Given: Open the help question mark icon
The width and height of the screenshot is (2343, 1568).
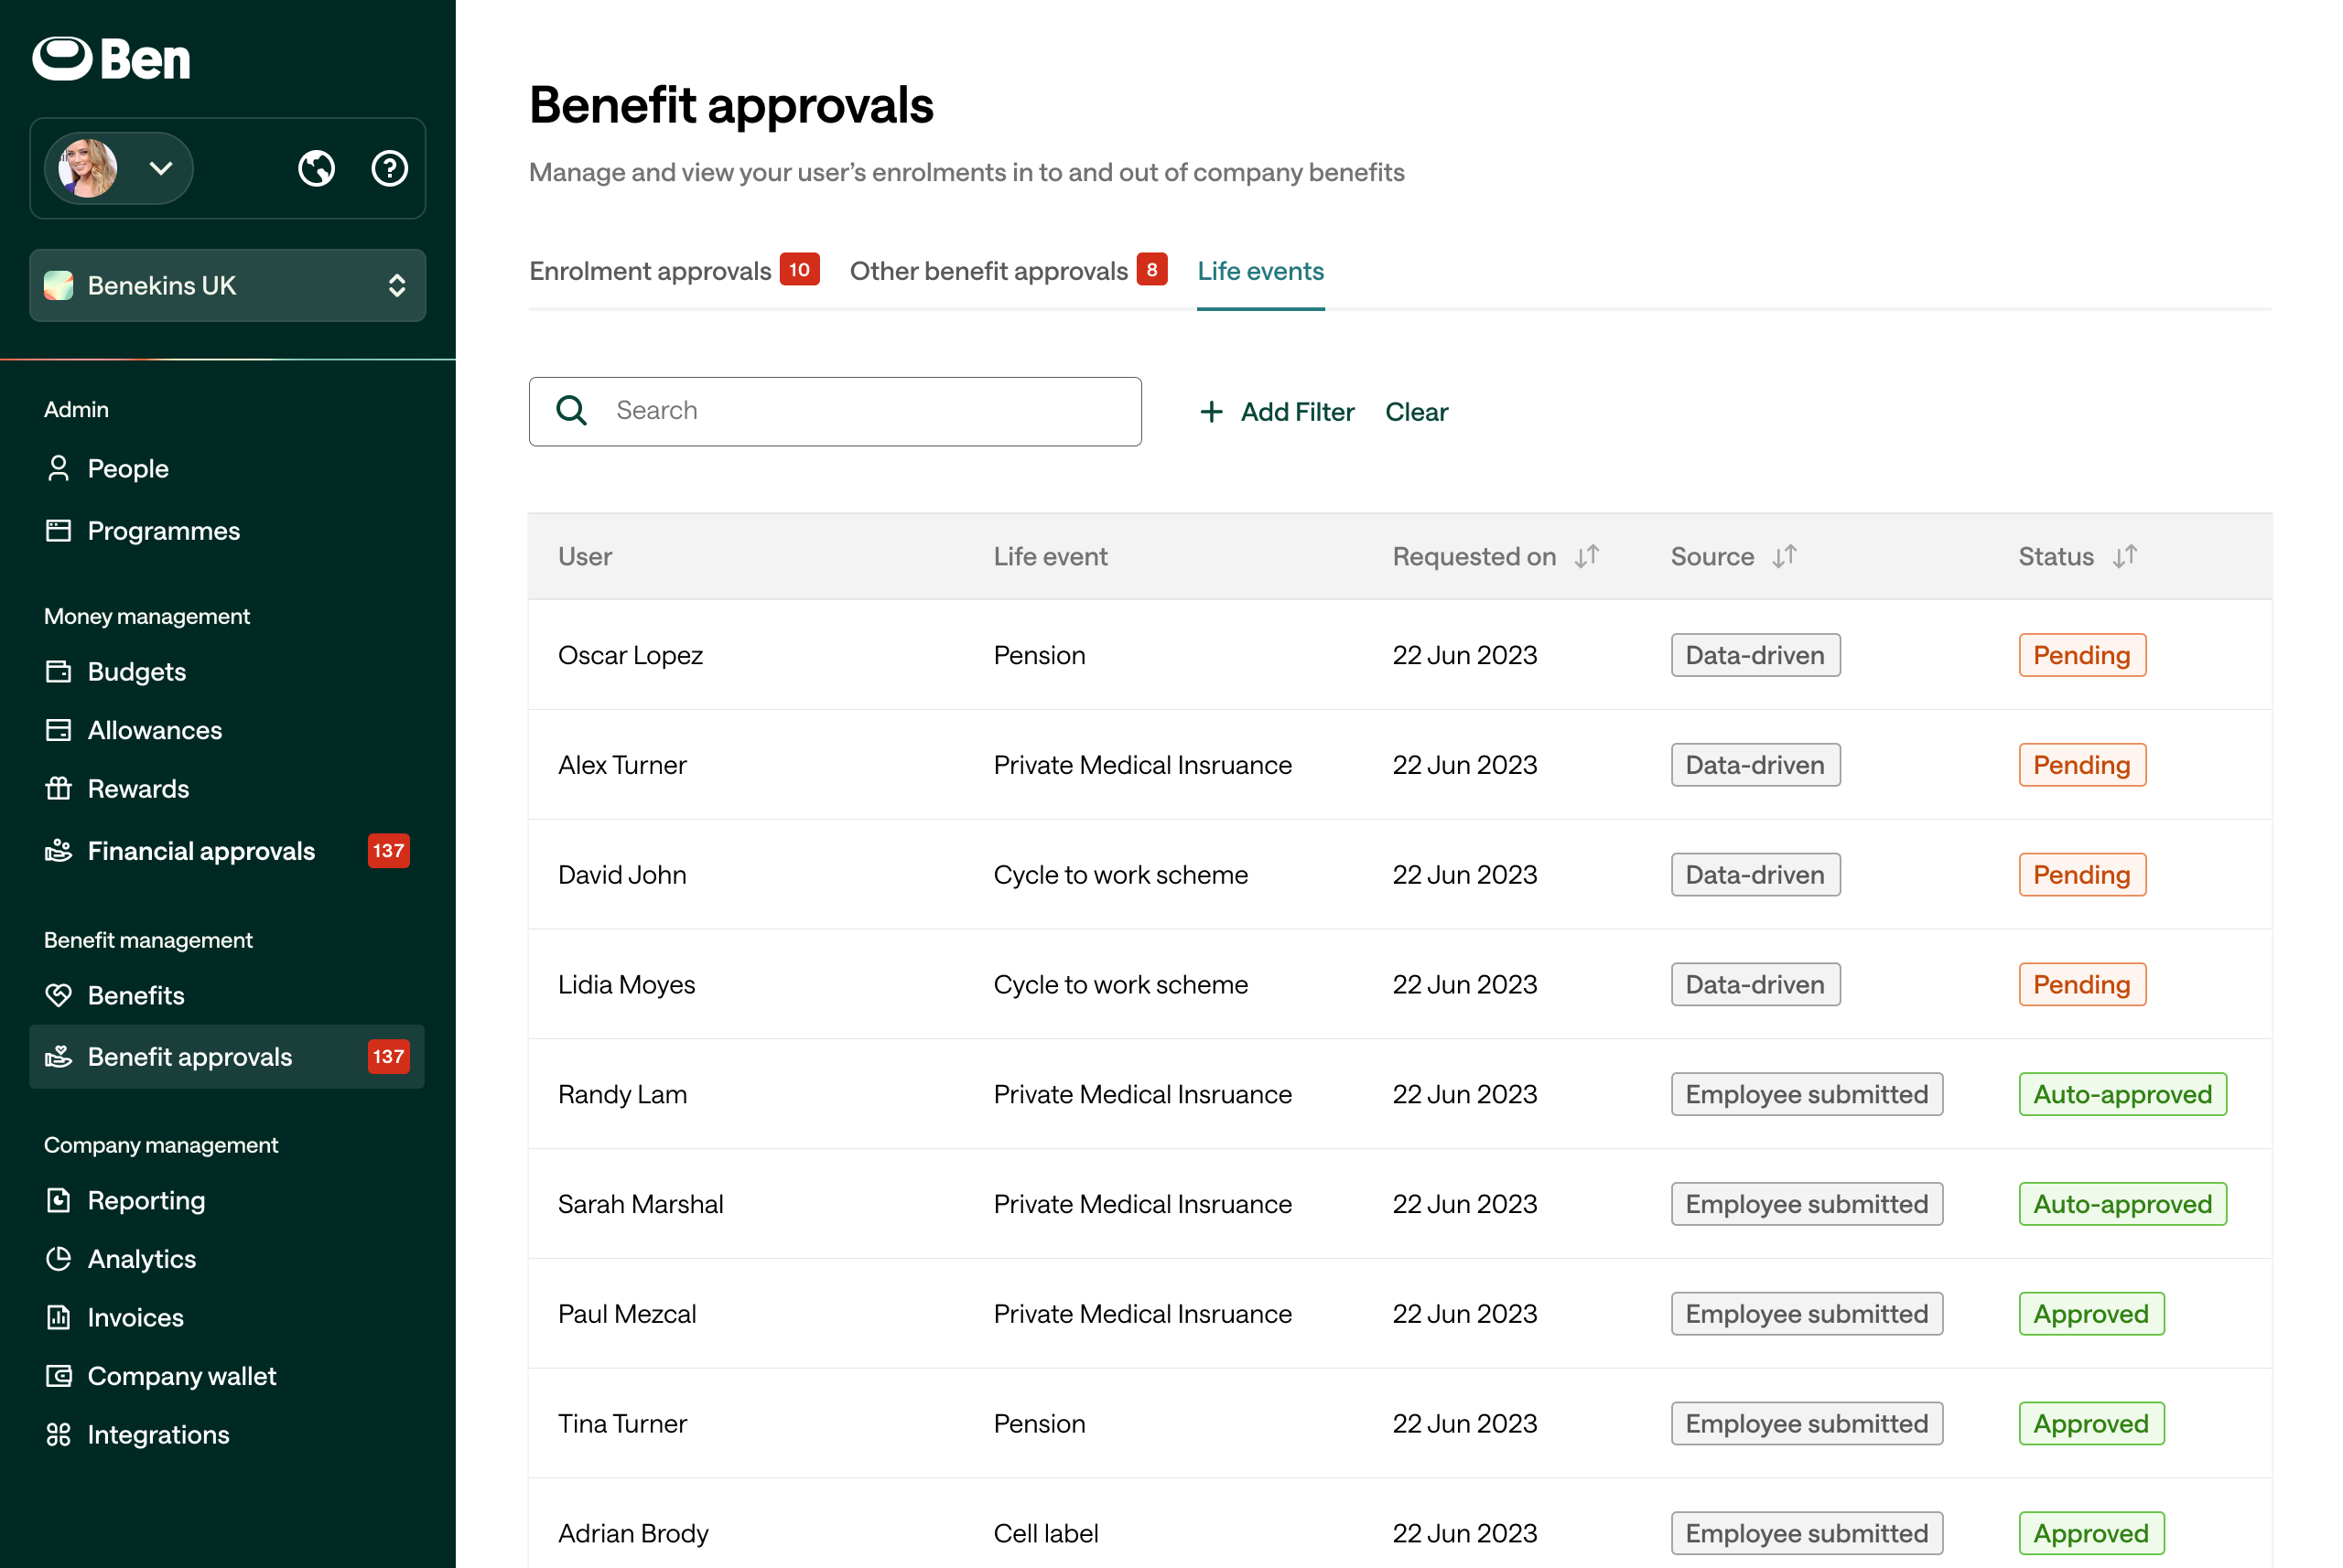Looking at the screenshot, I should point(389,168).
